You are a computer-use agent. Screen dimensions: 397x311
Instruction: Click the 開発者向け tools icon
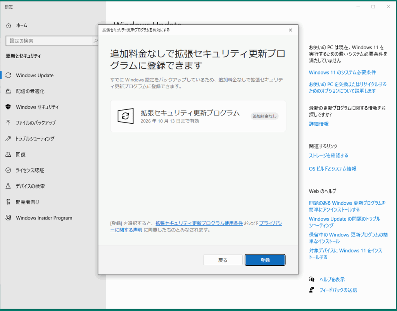coord(9,202)
